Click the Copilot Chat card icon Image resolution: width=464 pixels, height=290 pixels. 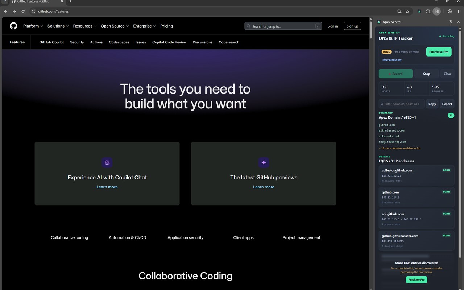(107, 162)
